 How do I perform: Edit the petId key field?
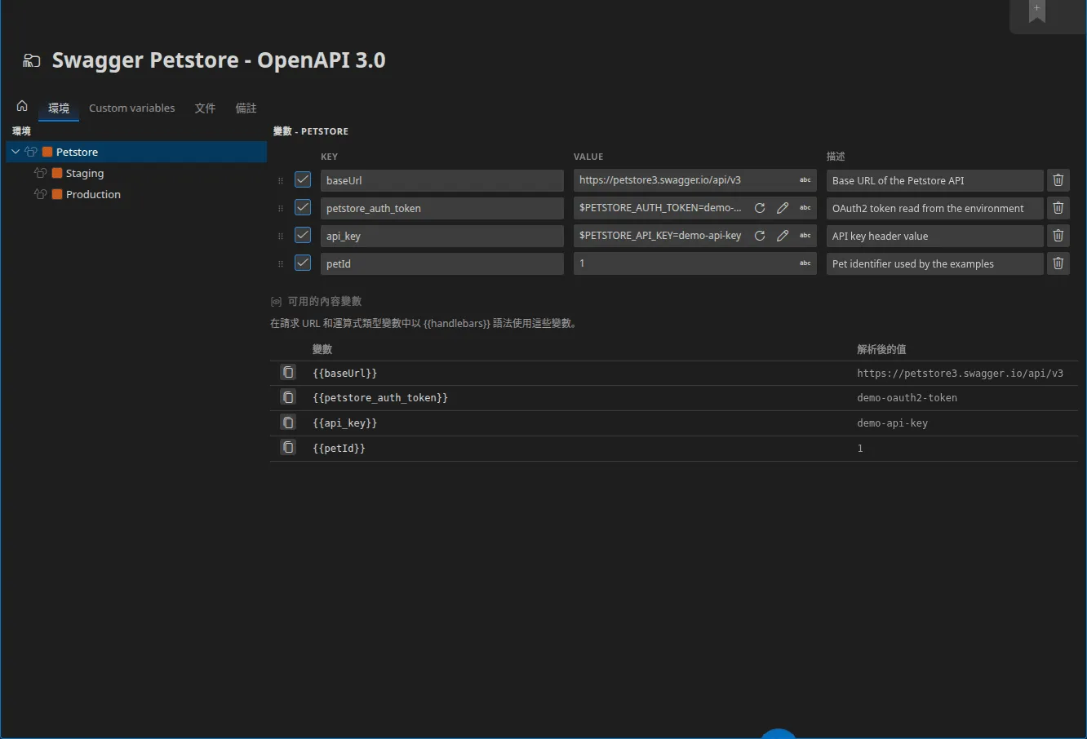(441, 263)
